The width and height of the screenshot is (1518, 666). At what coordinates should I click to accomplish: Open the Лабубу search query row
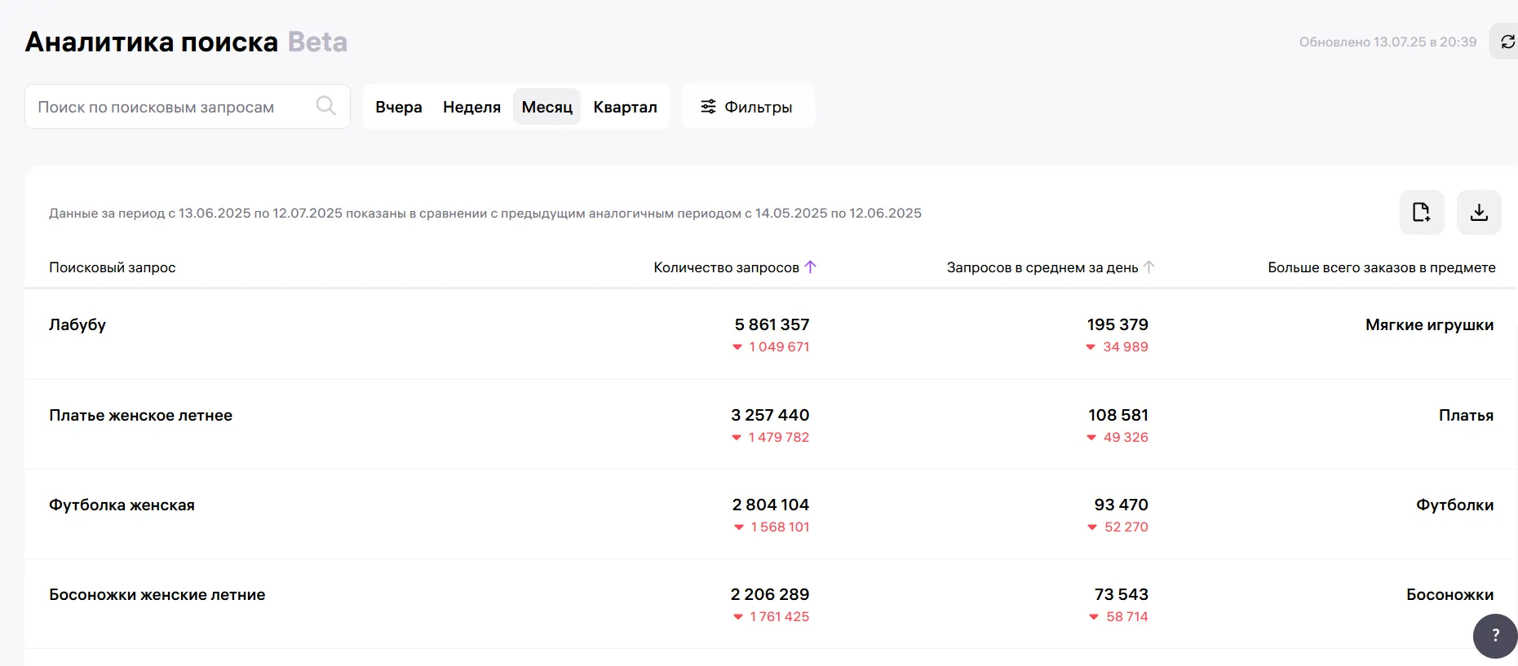pos(77,324)
